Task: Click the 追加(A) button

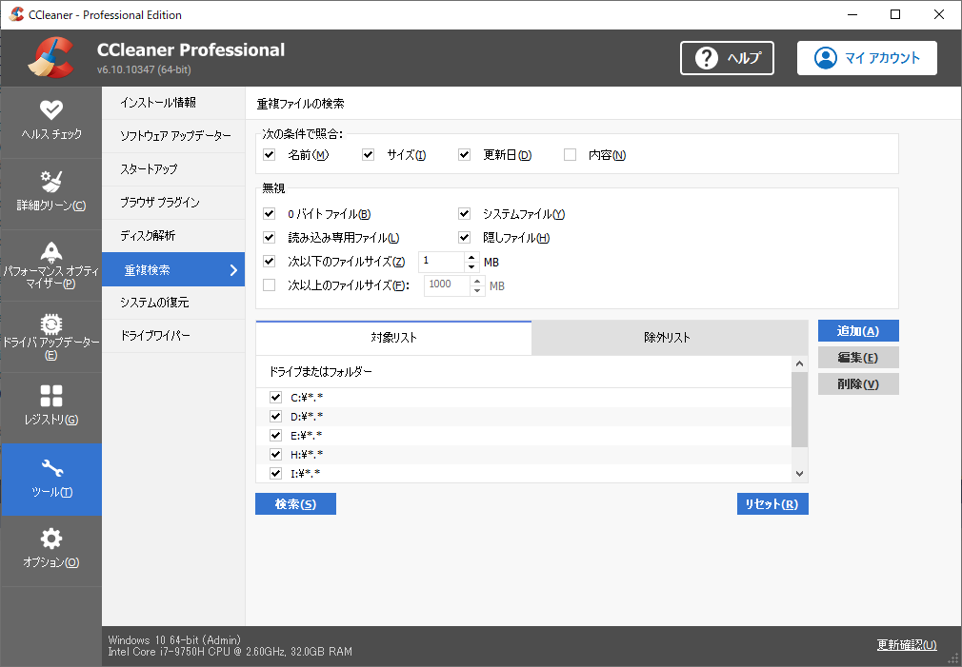Action: (858, 331)
